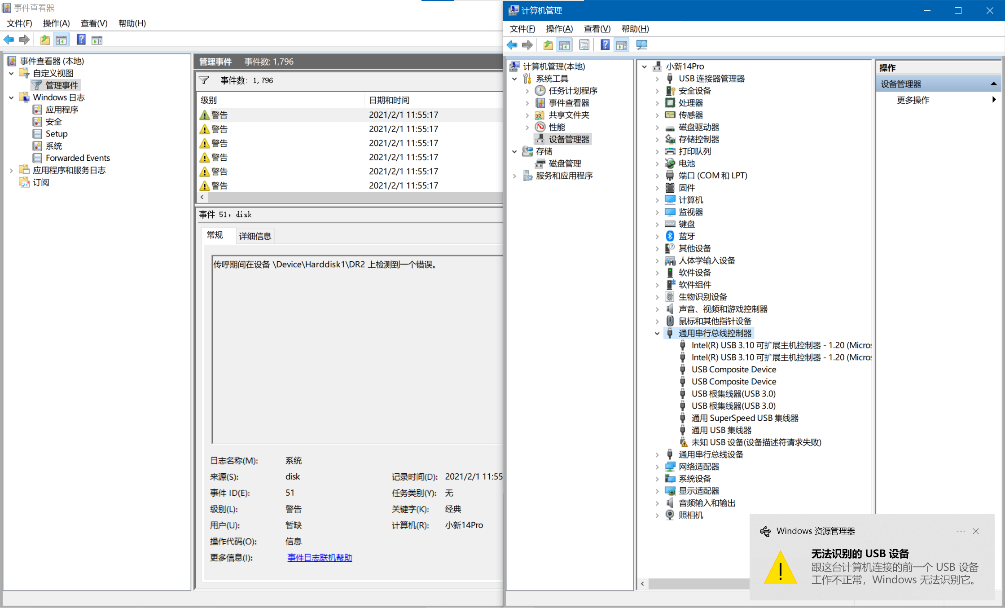Collapse the 设备管理器 actions section arrow
Image resolution: width=1005 pixels, height=608 pixels.
(993, 84)
